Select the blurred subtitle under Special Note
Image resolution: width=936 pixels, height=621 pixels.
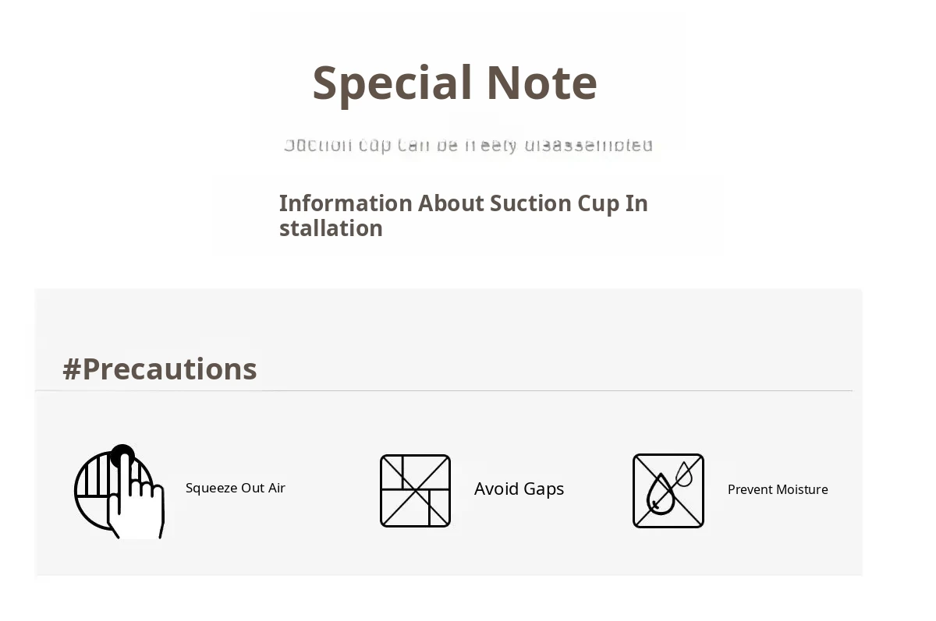click(468, 145)
